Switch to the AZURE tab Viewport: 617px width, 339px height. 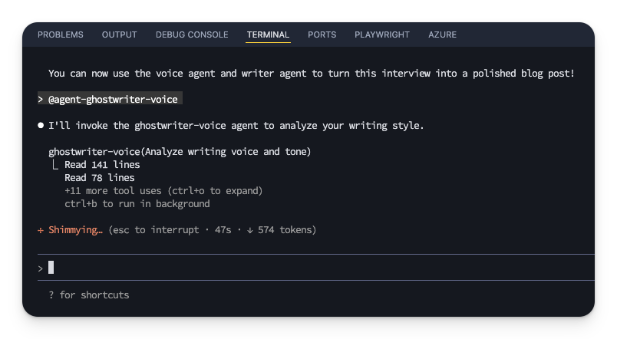(x=443, y=35)
